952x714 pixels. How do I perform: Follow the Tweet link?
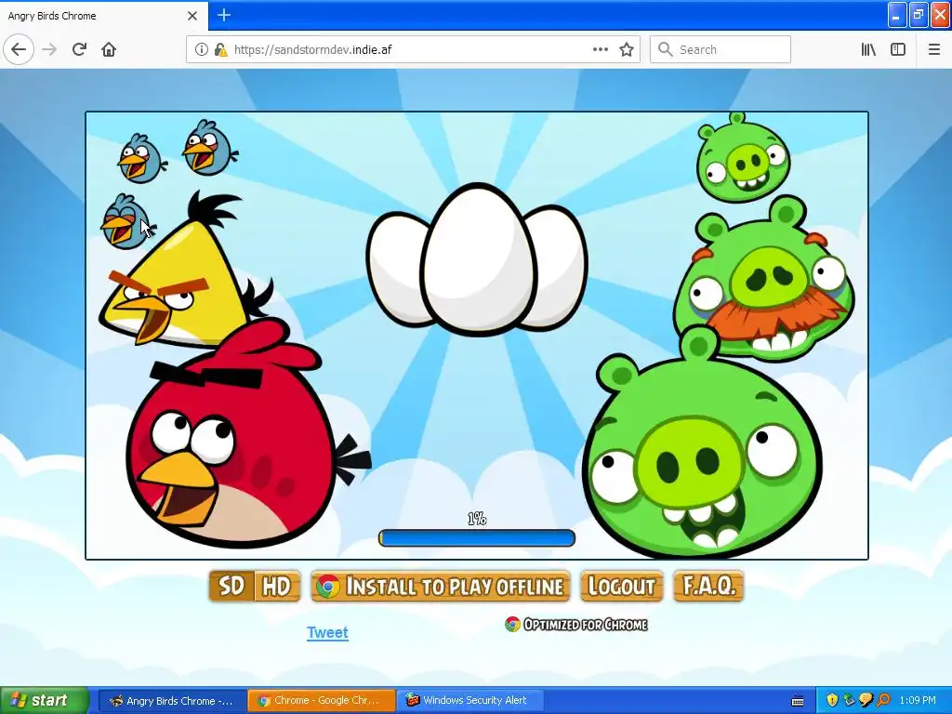(327, 632)
